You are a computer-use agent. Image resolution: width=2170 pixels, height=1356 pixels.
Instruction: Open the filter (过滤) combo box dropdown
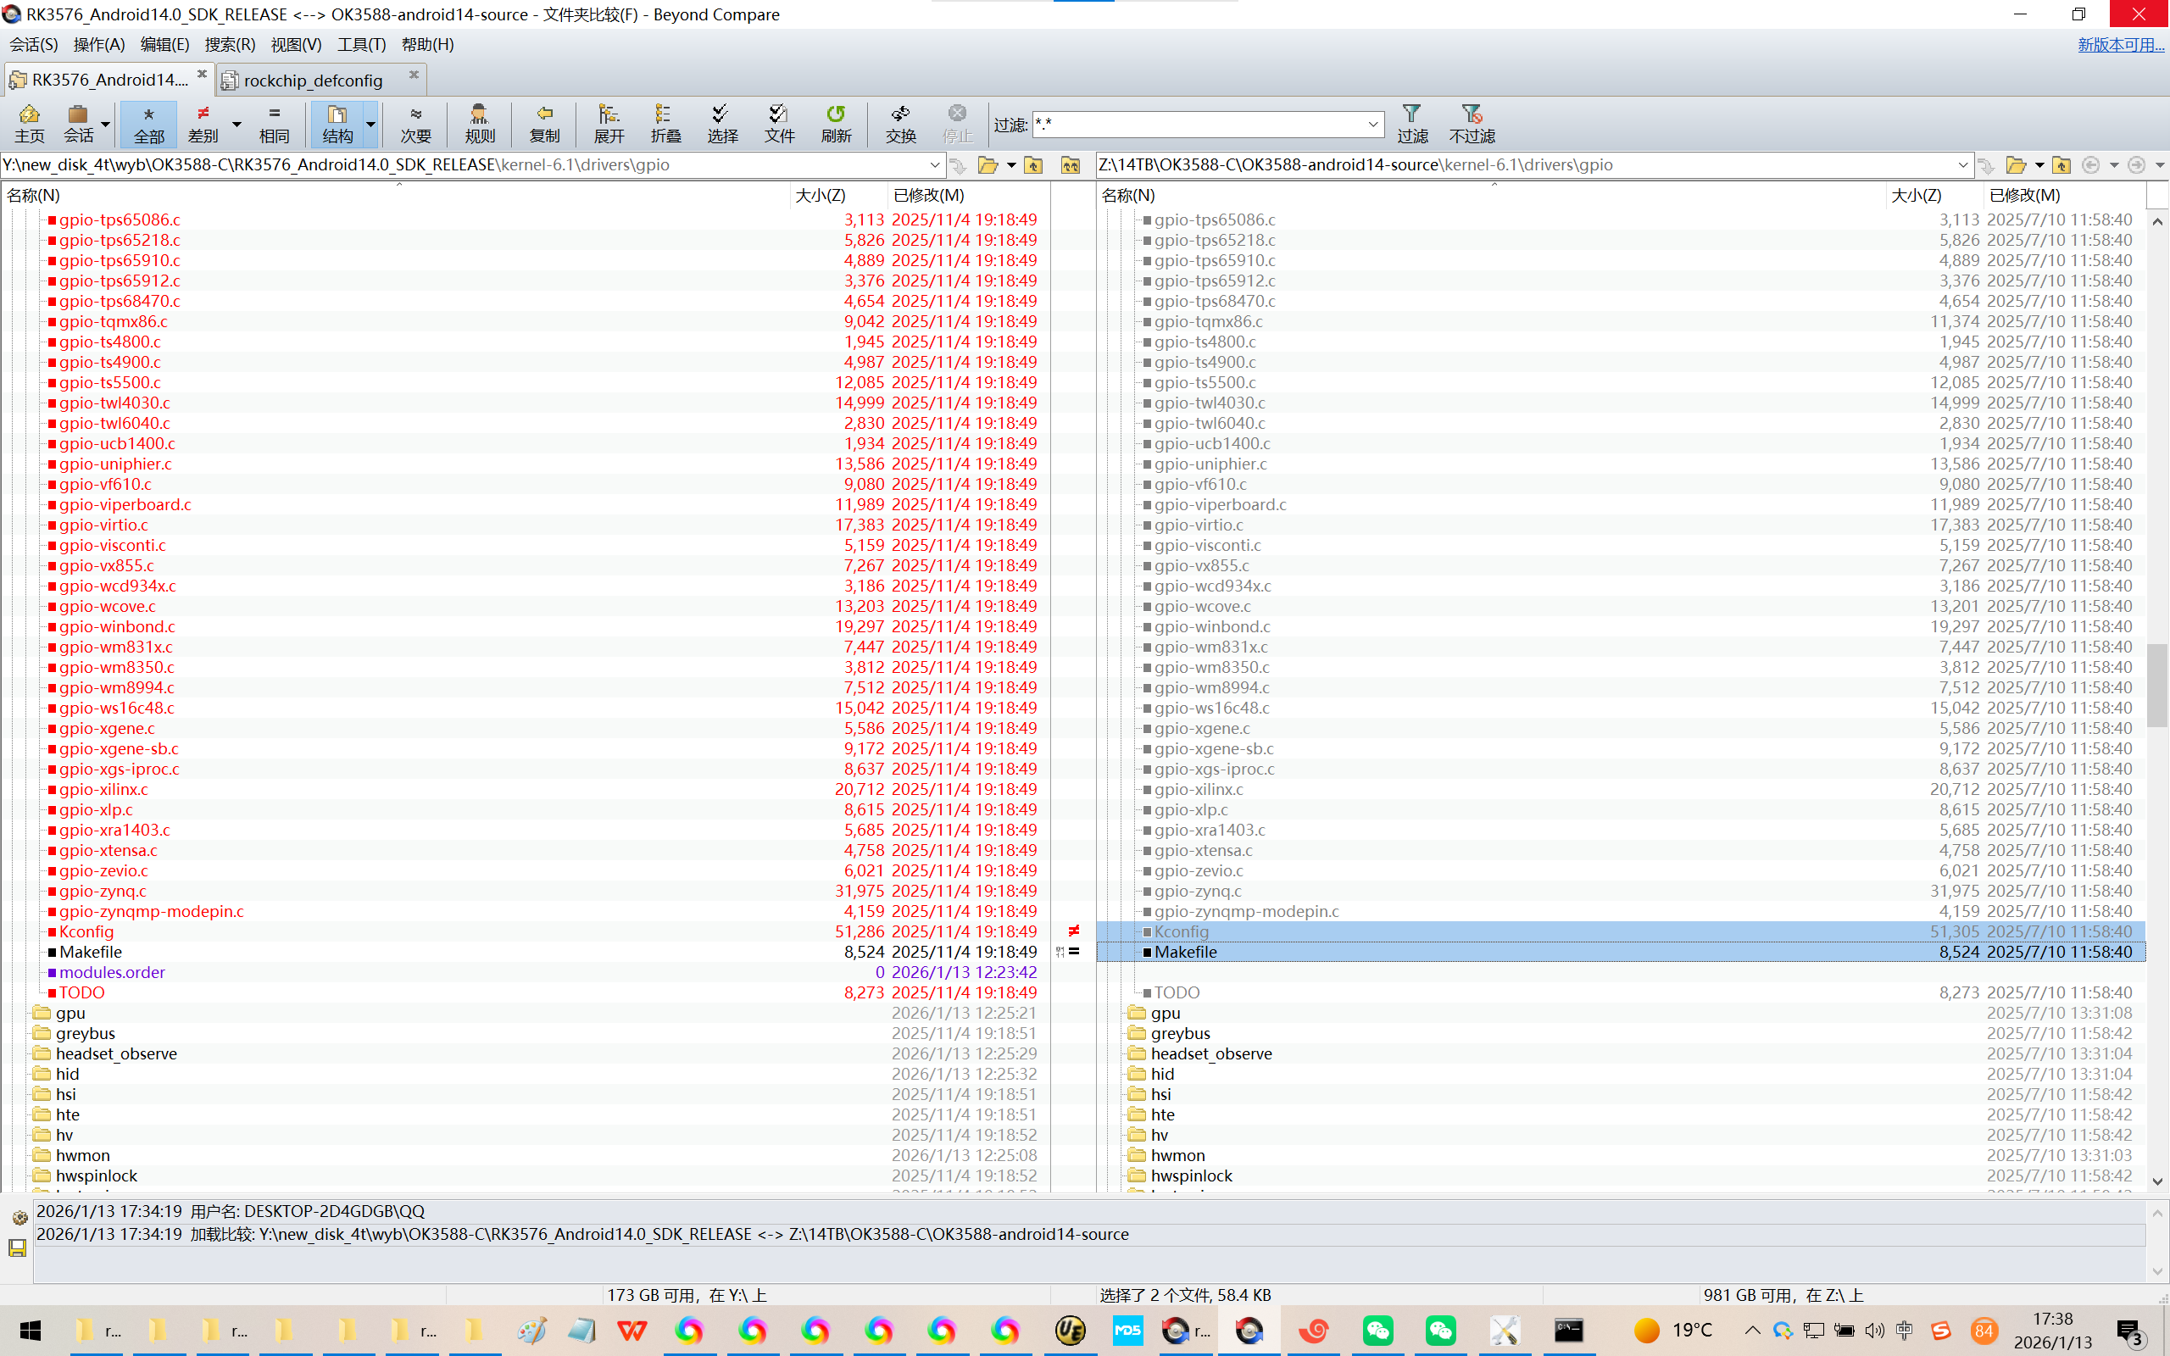[1372, 125]
